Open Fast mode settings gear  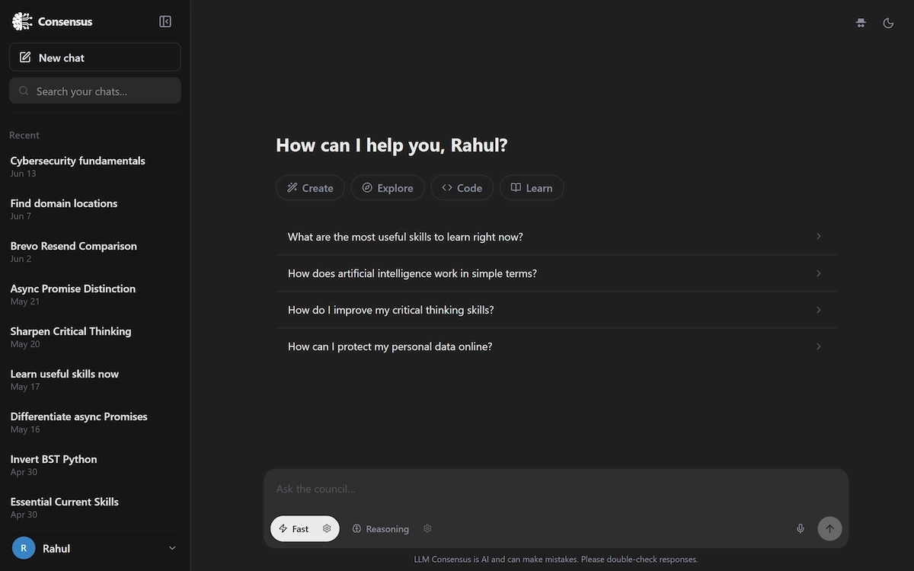click(x=327, y=528)
